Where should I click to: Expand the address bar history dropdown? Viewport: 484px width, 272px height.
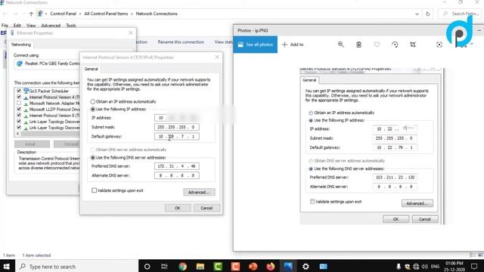(417, 14)
